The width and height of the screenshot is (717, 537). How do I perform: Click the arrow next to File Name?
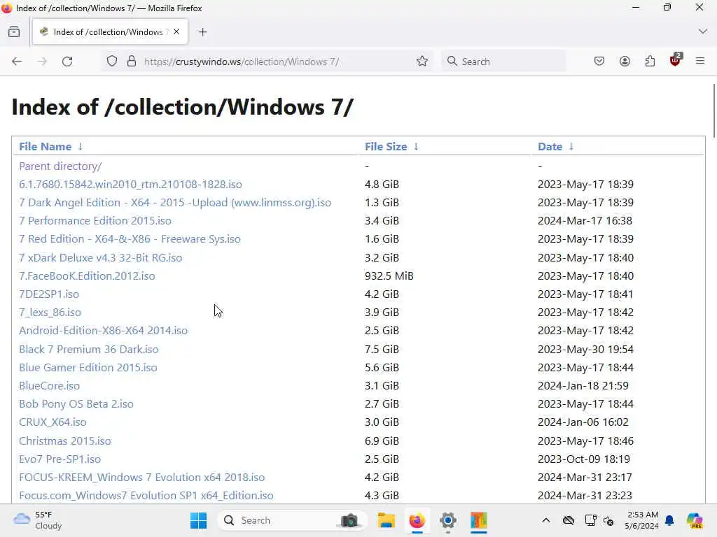[80, 147]
